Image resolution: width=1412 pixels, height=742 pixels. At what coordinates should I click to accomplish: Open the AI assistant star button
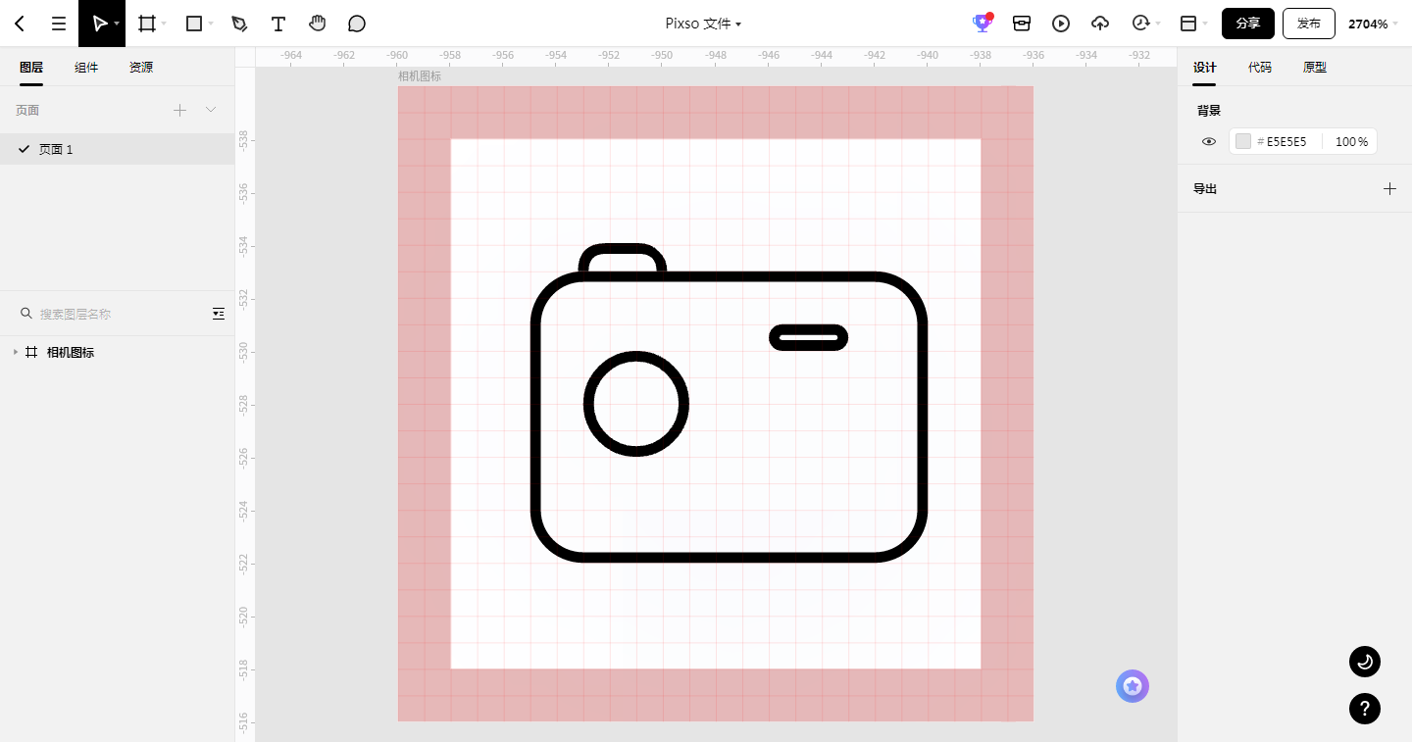1133,686
